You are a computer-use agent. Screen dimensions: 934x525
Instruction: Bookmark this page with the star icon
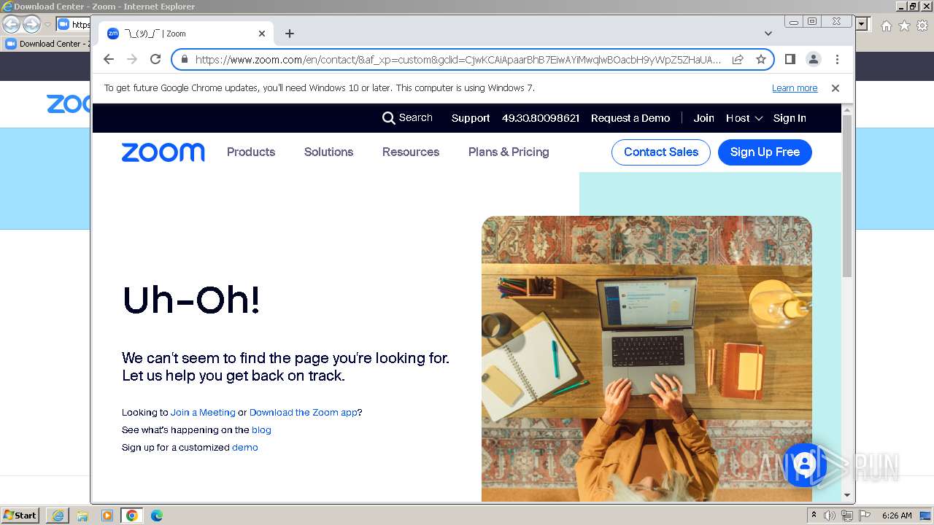click(761, 60)
